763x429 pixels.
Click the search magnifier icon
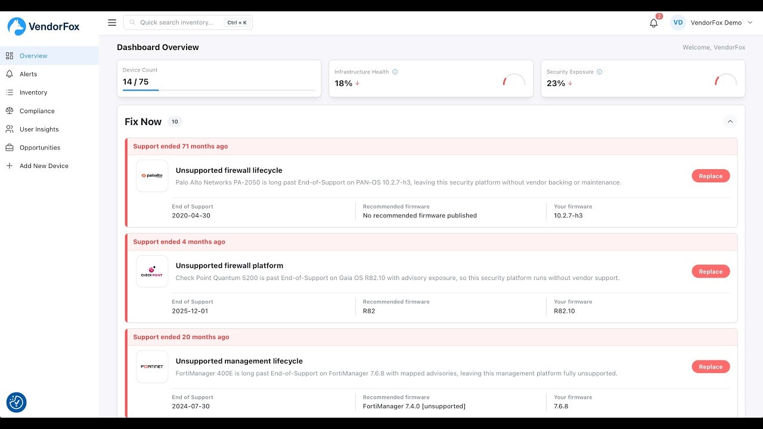tap(133, 23)
